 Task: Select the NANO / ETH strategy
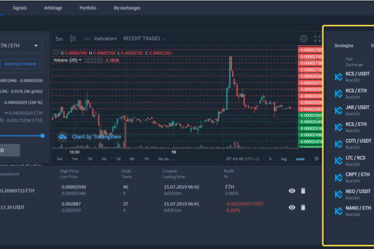tap(358, 208)
